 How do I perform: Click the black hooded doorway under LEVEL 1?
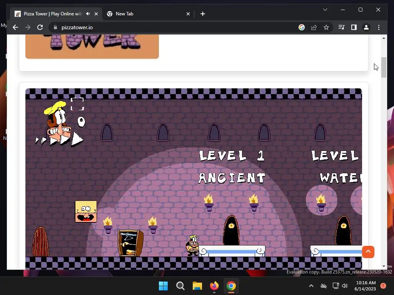[x=231, y=230]
